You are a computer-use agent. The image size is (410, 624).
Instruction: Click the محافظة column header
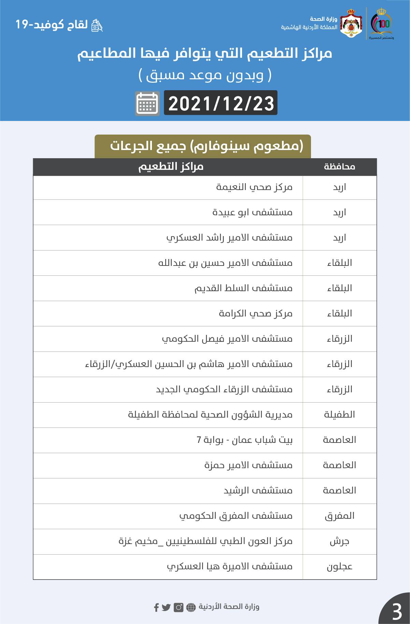tap(339, 167)
